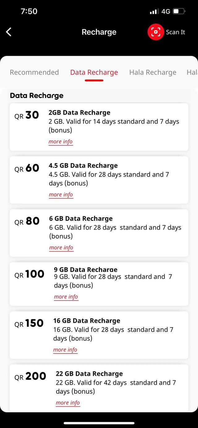Viewport: 198px width, 428px height.
Task: Show more info for 22 GB recharge
Action: coord(68,403)
